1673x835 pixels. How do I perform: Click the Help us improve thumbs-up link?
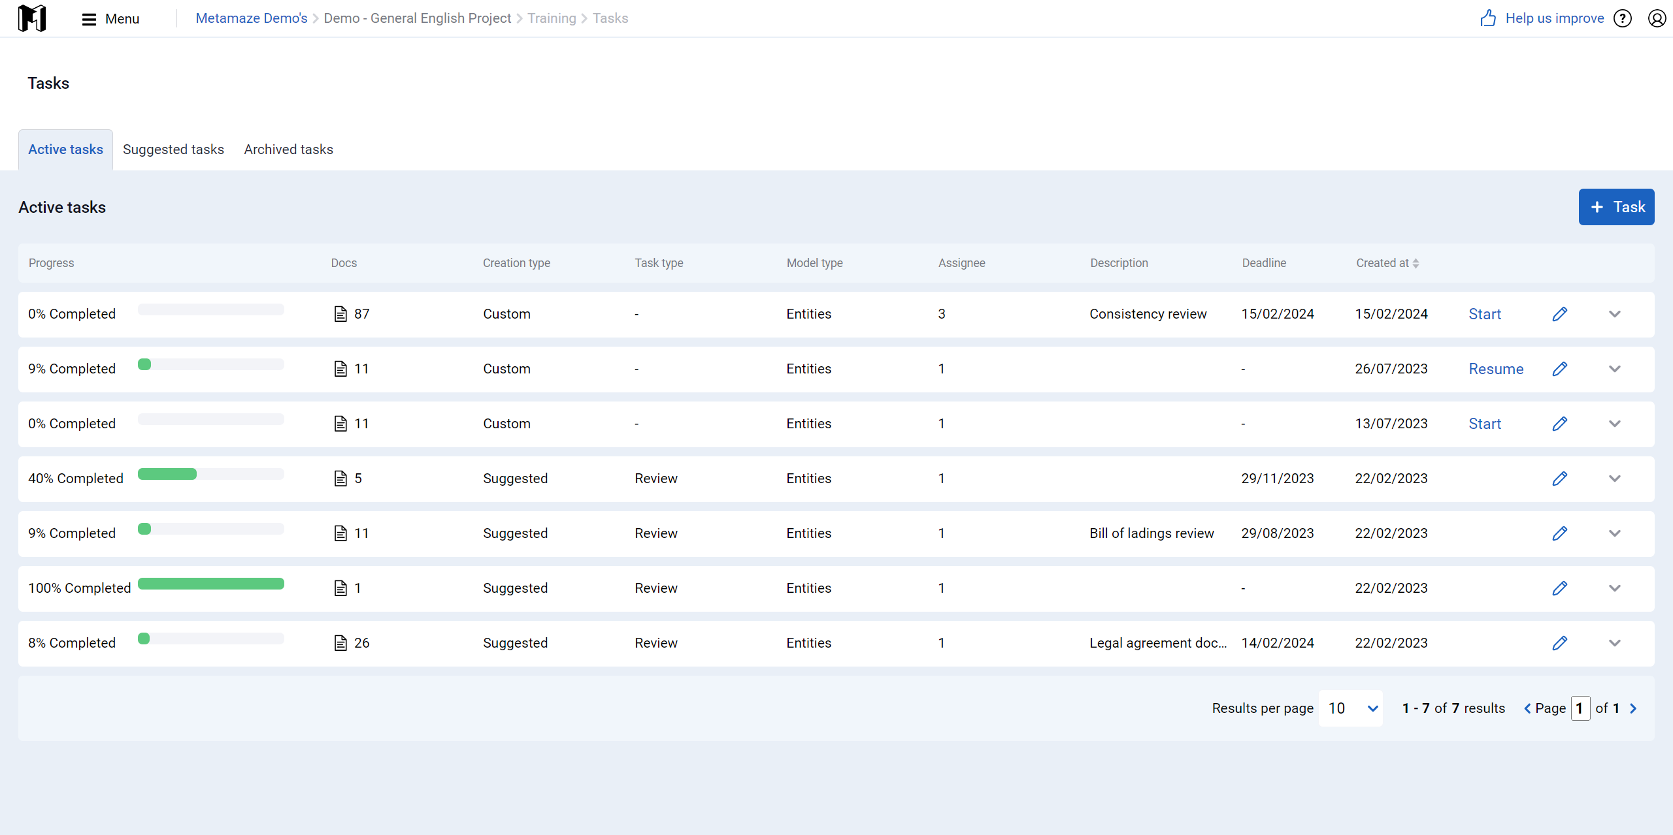[1542, 18]
